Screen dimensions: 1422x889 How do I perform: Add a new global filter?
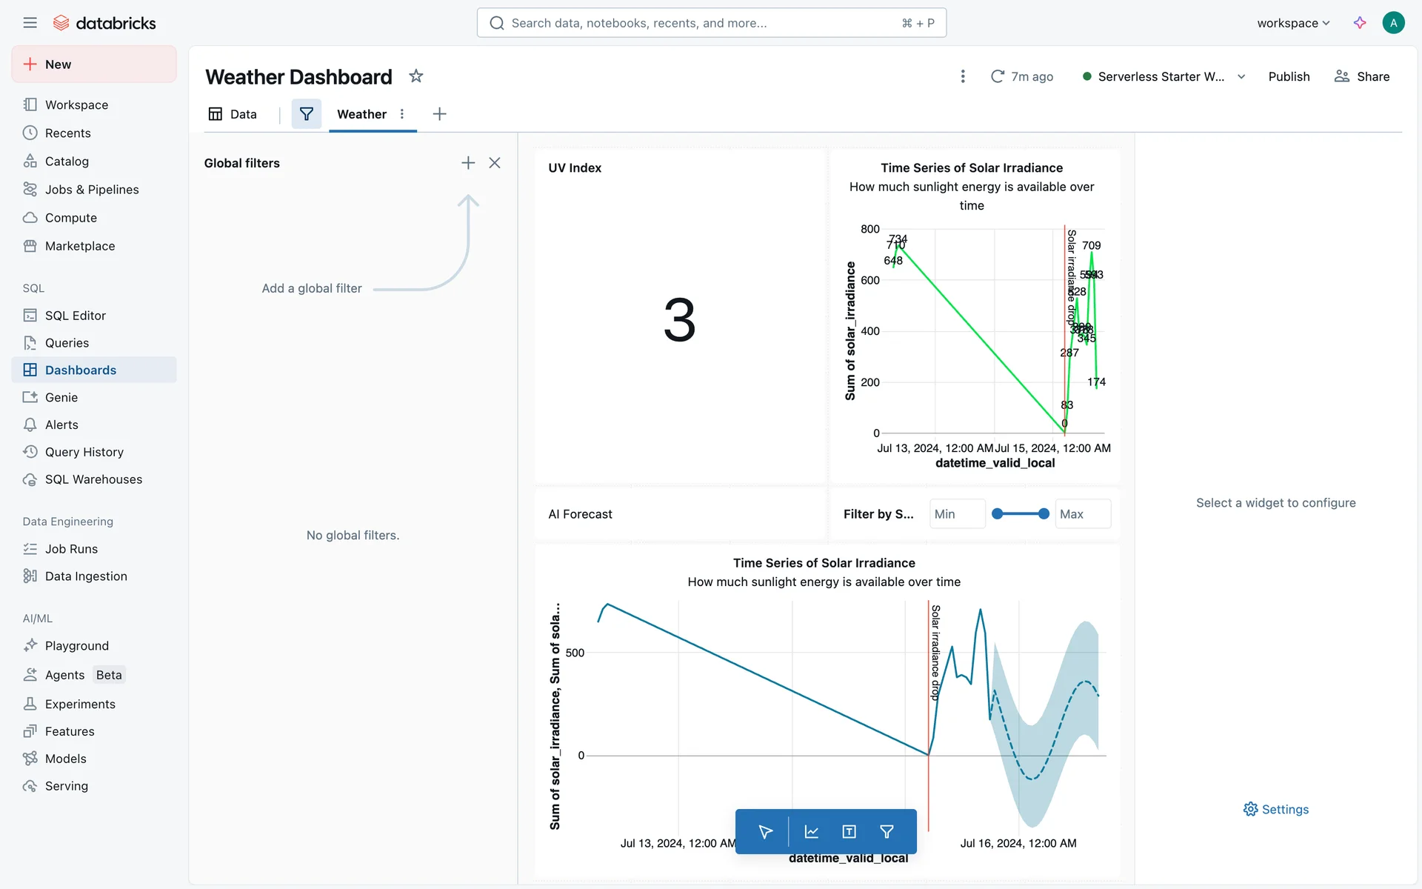click(x=468, y=163)
